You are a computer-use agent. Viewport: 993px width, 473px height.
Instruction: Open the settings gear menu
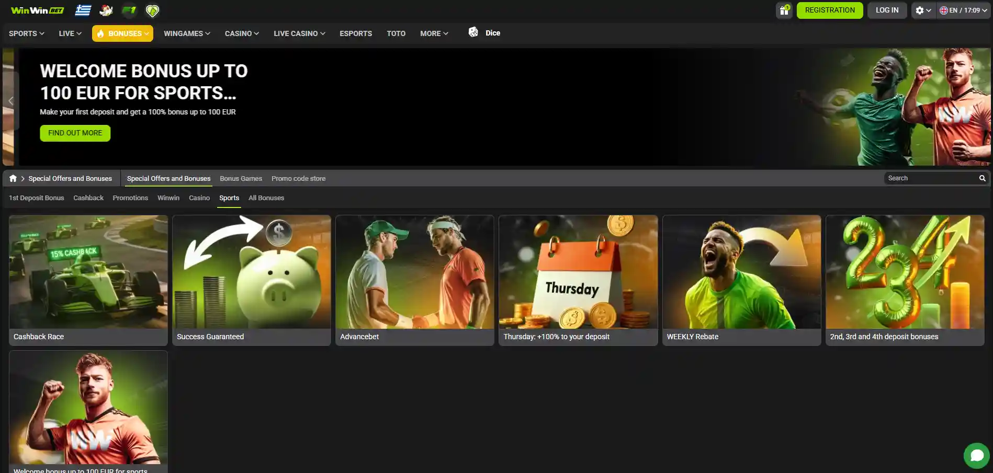coord(923,10)
